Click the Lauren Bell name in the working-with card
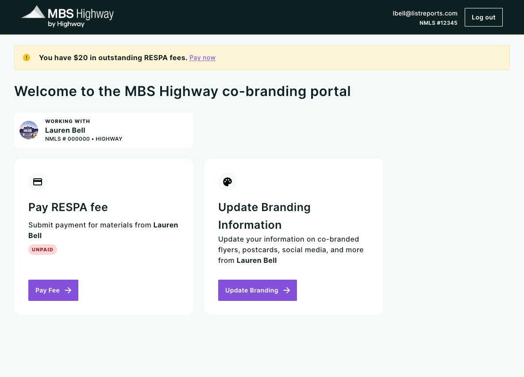524x377 pixels. coord(65,130)
